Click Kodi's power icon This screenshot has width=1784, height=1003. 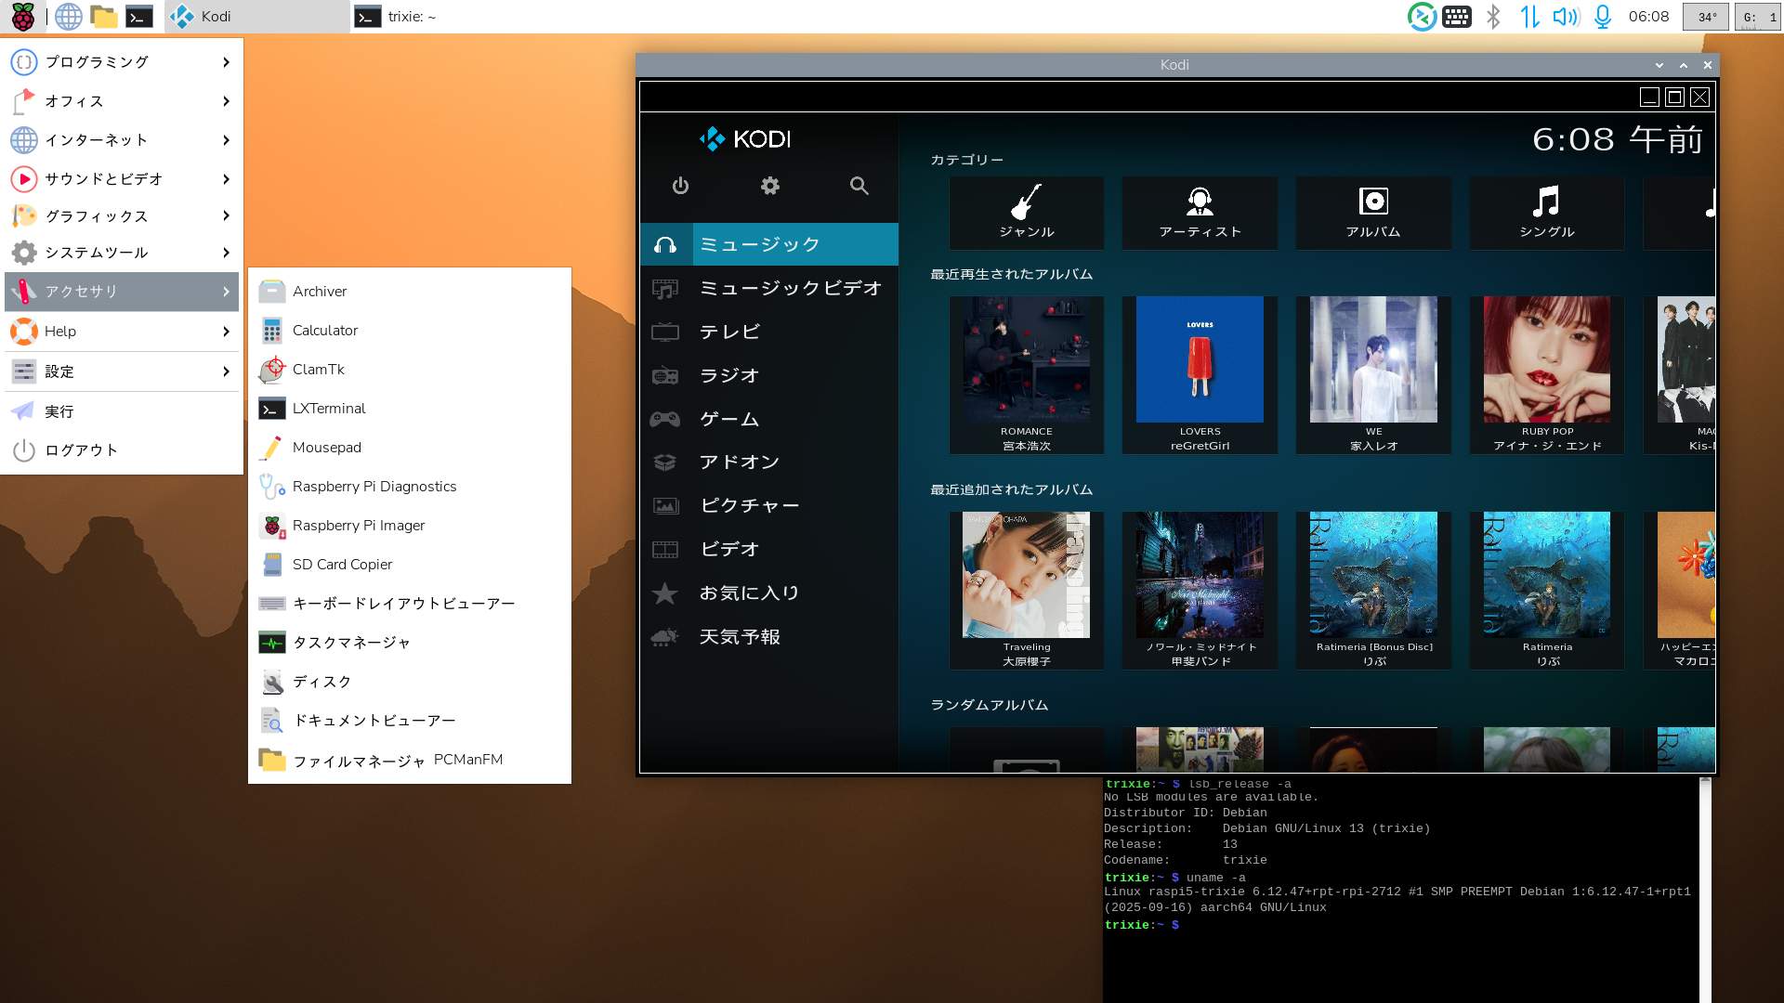pyautogui.click(x=680, y=186)
